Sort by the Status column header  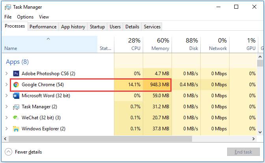pyautogui.click(x=106, y=44)
